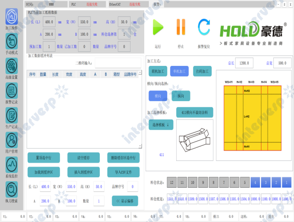Open 生产记录 production records

(x=12, y=115)
